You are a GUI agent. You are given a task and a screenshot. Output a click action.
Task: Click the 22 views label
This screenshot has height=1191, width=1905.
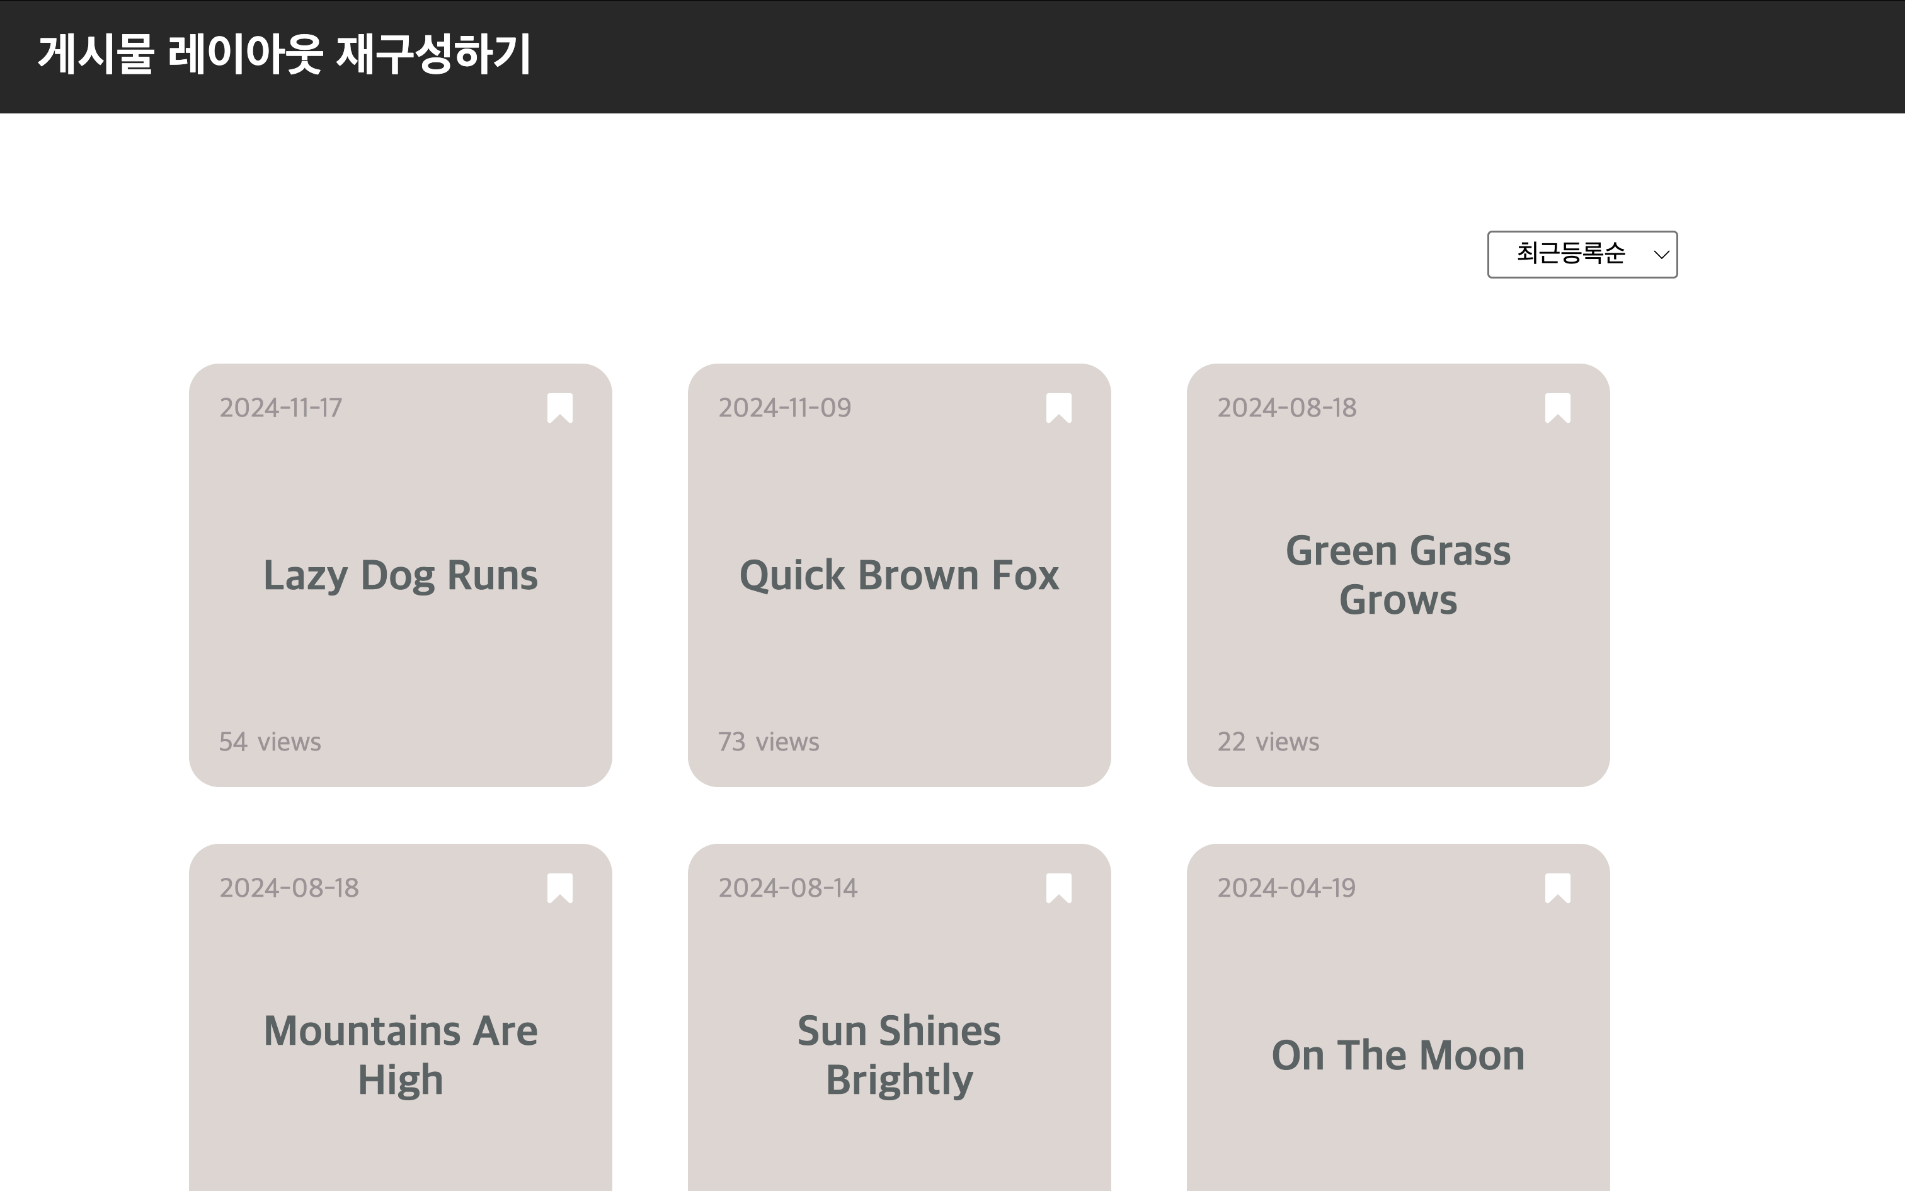coord(1268,742)
